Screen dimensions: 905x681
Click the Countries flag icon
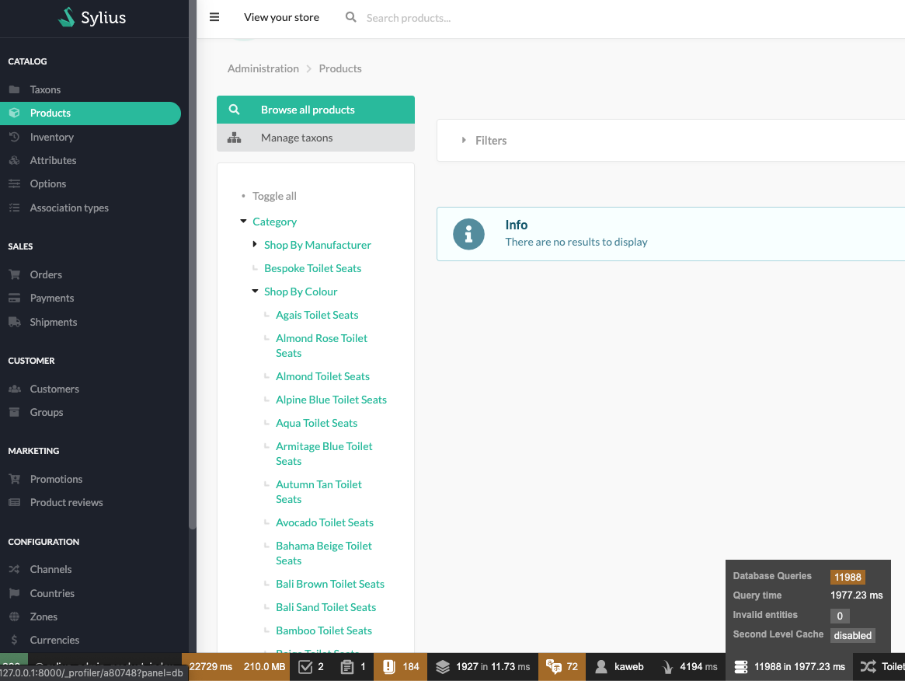[x=15, y=593]
